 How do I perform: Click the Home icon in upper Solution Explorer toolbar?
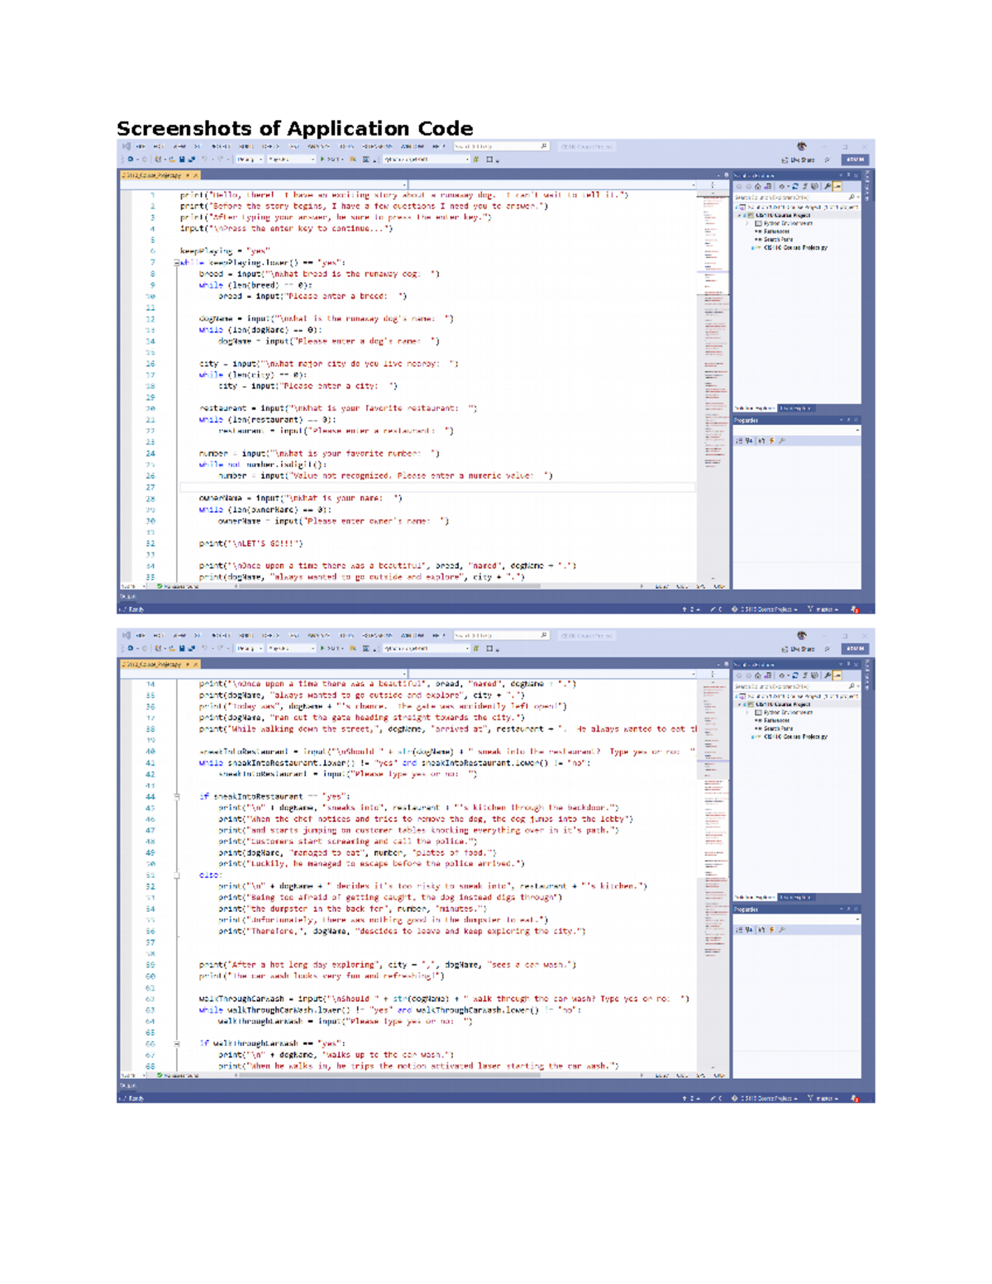(758, 187)
